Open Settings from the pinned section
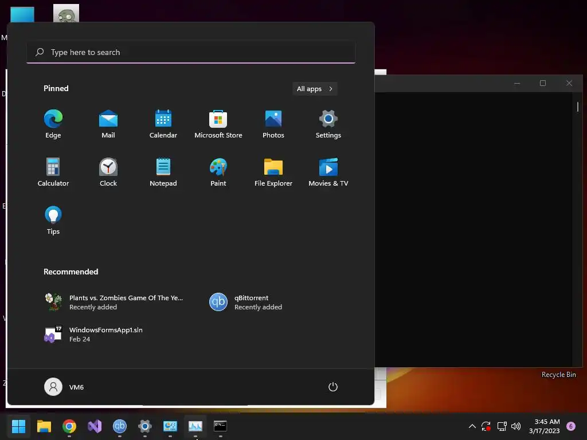This screenshot has width=587, height=440. click(328, 124)
